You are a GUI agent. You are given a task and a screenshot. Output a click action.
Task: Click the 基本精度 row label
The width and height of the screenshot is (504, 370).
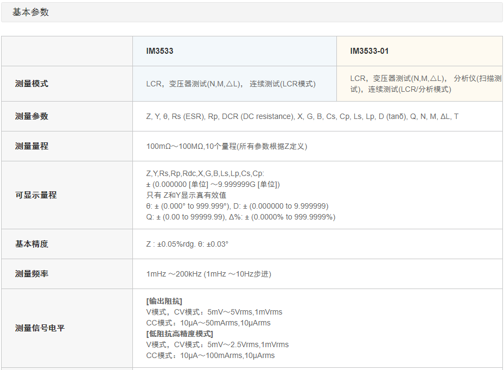tap(31, 244)
